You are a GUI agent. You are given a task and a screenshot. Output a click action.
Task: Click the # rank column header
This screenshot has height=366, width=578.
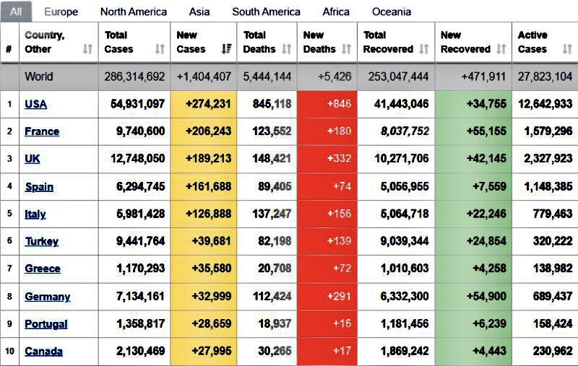[x=9, y=49]
